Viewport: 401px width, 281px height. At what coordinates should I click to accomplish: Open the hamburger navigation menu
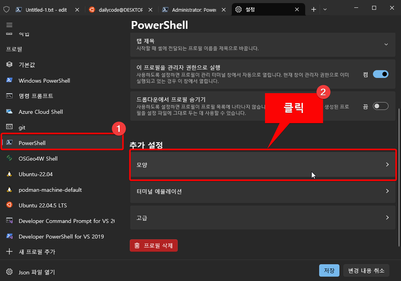[x=9, y=25]
